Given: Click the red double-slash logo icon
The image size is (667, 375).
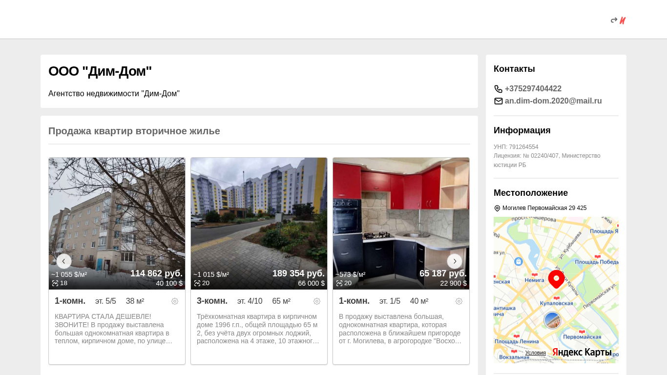Looking at the screenshot, I should pos(623,21).
